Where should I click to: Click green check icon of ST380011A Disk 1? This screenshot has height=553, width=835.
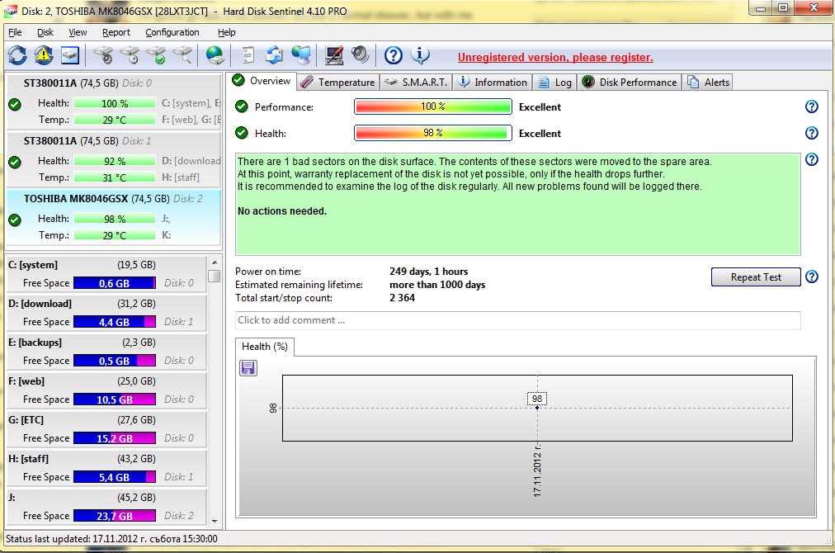click(x=15, y=162)
